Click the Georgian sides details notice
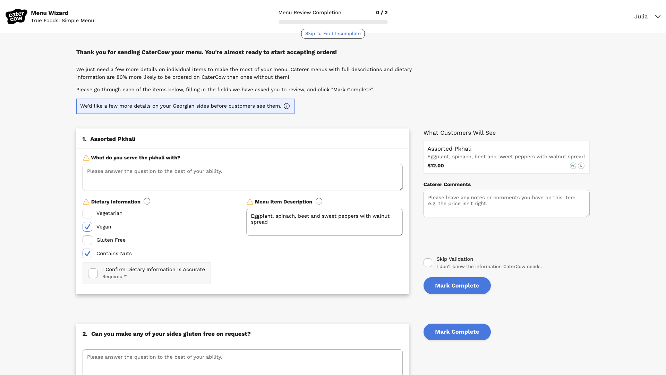This screenshot has height=375, width=666. click(185, 106)
